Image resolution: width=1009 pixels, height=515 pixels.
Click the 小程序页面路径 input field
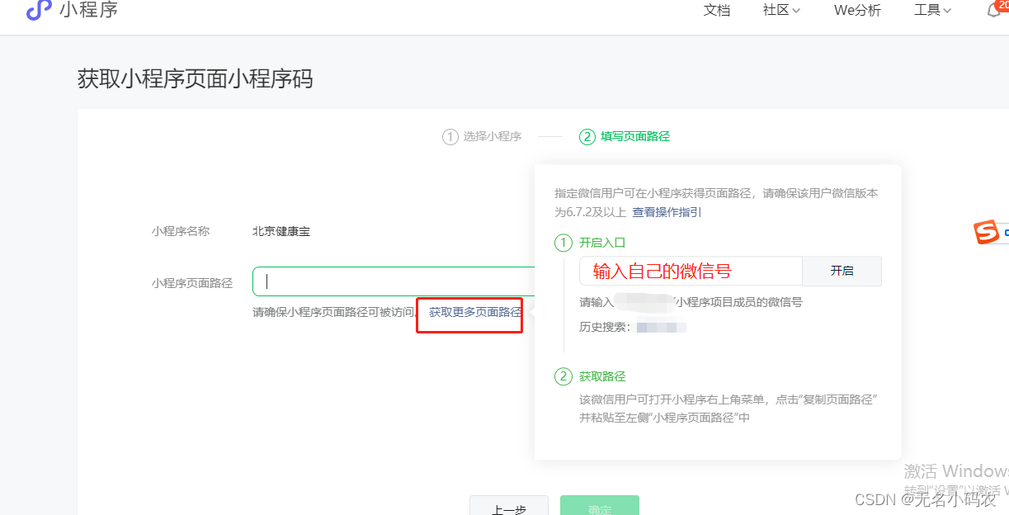pyautogui.click(x=394, y=281)
